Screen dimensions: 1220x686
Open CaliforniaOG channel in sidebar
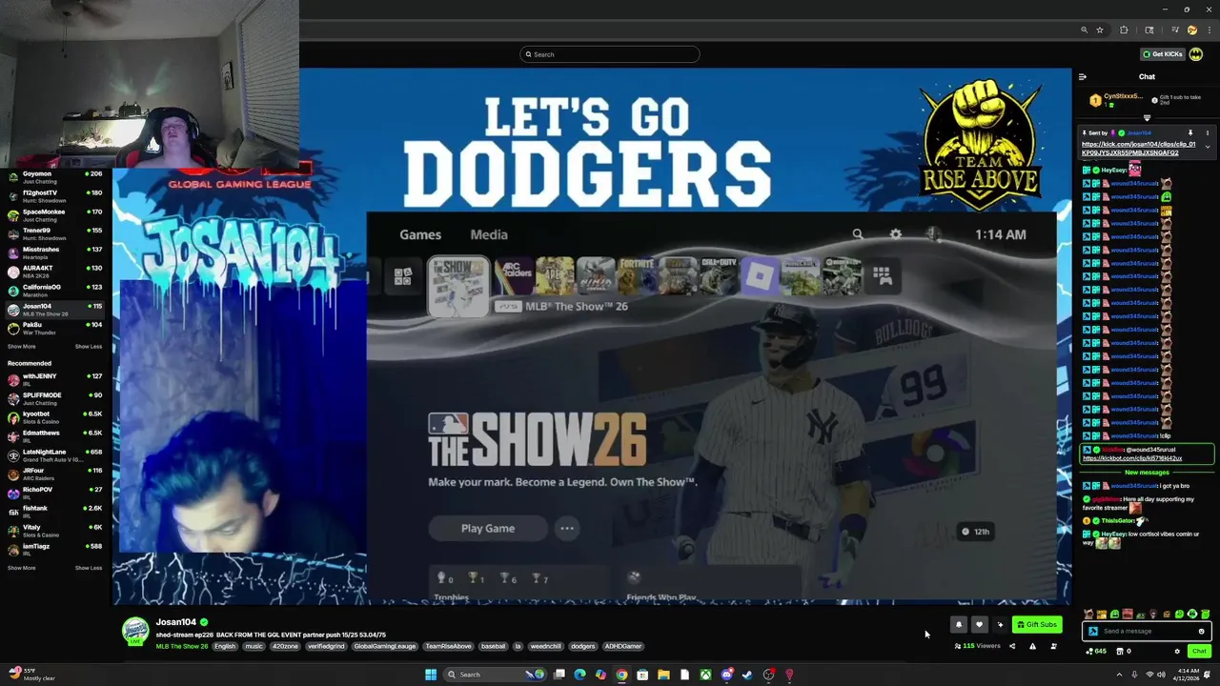tap(55, 291)
